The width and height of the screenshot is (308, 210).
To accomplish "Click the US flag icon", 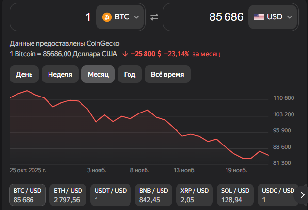I will [x=259, y=17].
